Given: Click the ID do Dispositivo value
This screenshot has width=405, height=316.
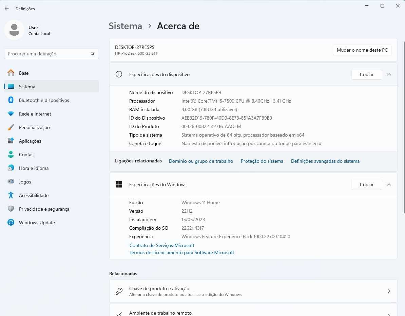Looking at the screenshot, I should (x=227, y=118).
